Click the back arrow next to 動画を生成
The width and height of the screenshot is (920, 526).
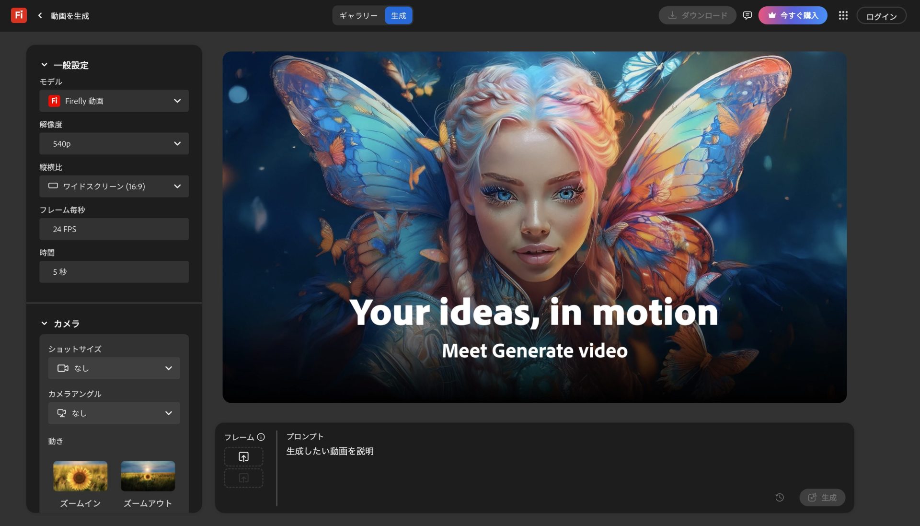40,15
